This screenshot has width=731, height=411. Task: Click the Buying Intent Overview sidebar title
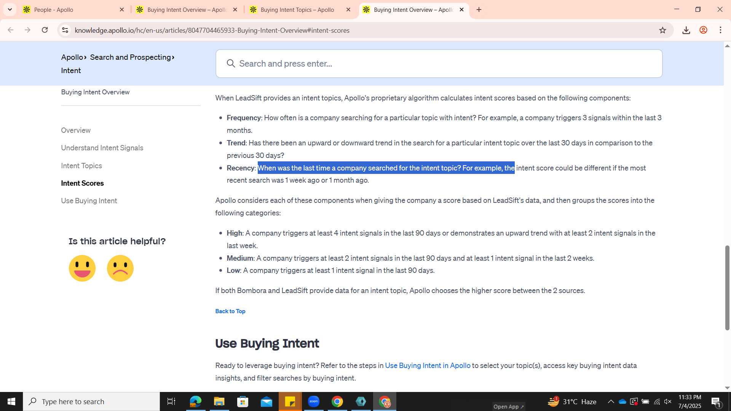95,92
